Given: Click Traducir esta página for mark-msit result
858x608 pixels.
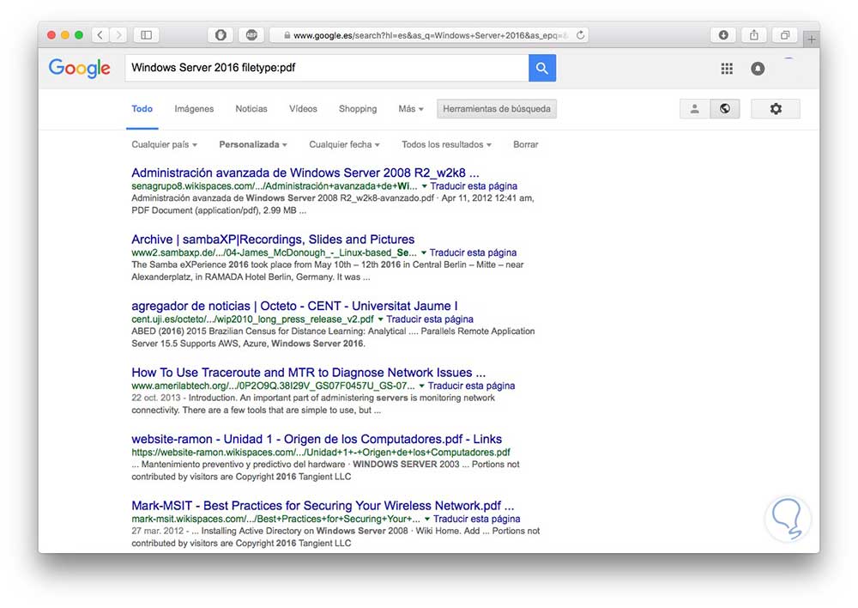Looking at the screenshot, I should (x=477, y=519).
